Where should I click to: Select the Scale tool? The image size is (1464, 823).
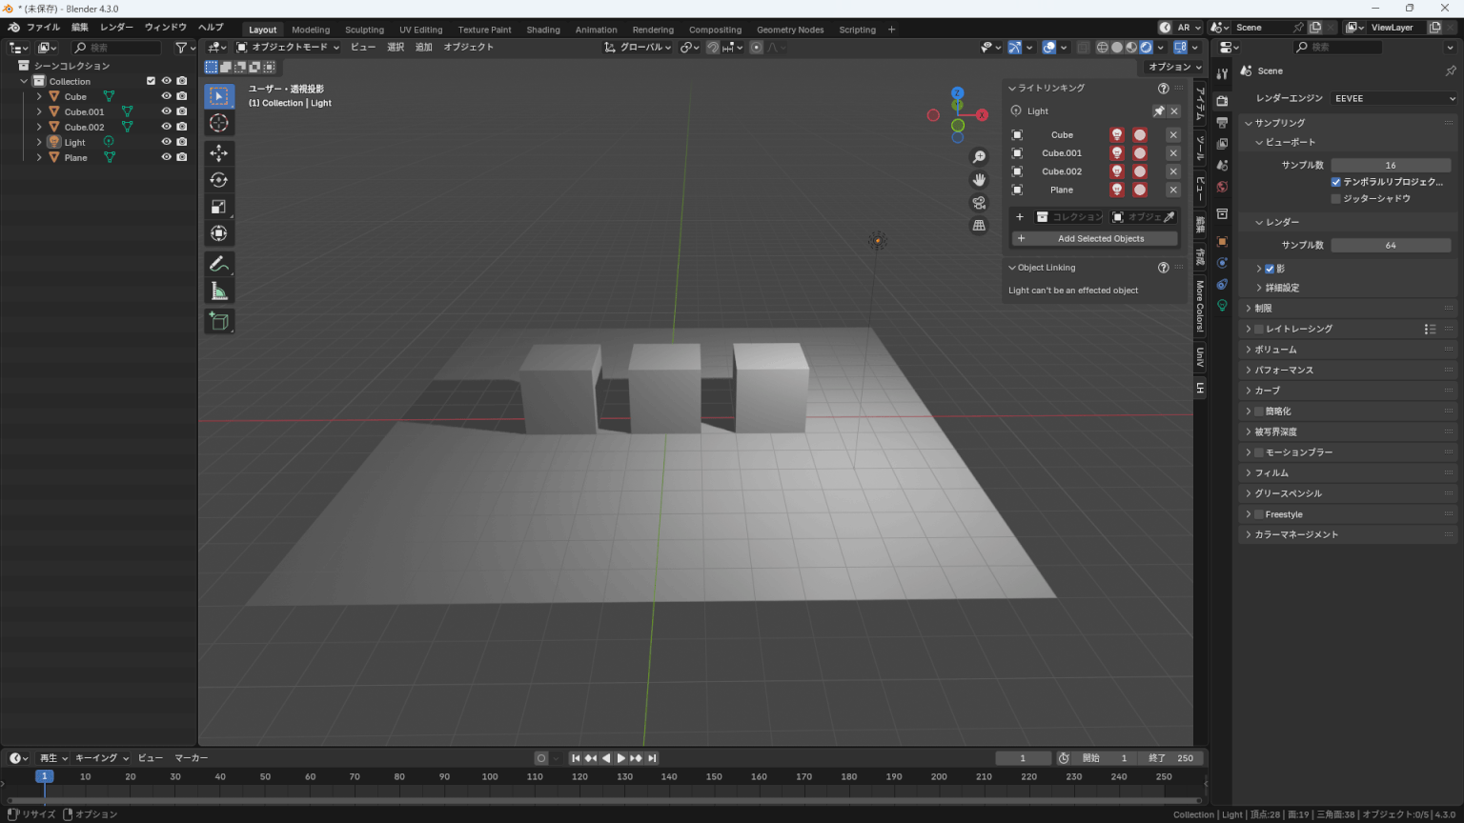click(219, 206)
